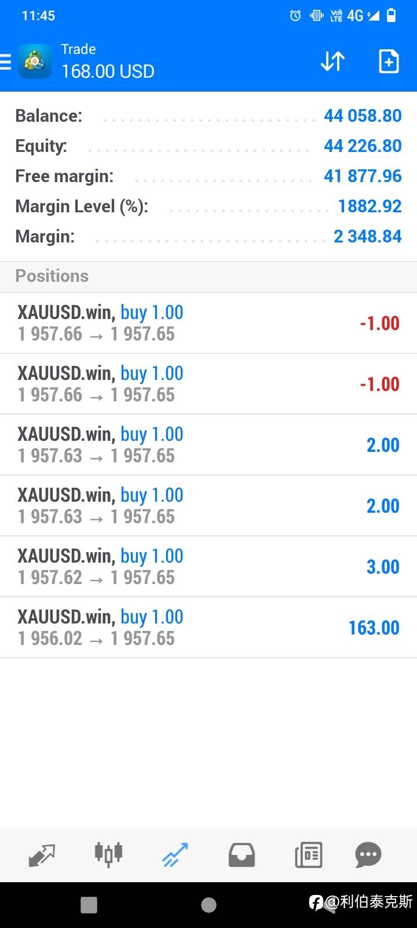
Task: Select the Trade tab icon
Action: pyautogui.click(x=175, y=855)
